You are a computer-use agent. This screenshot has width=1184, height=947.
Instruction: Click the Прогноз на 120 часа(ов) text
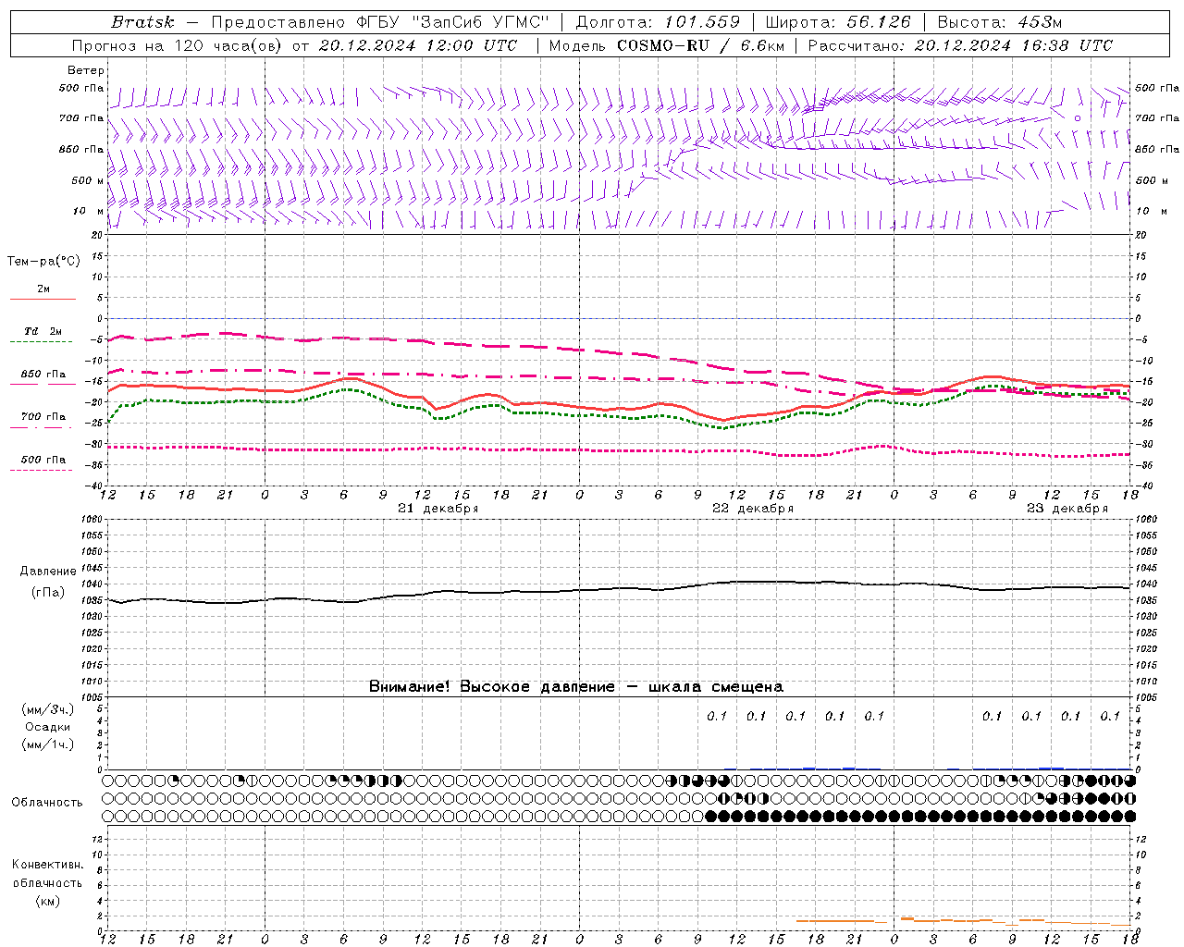coord(178,45)
